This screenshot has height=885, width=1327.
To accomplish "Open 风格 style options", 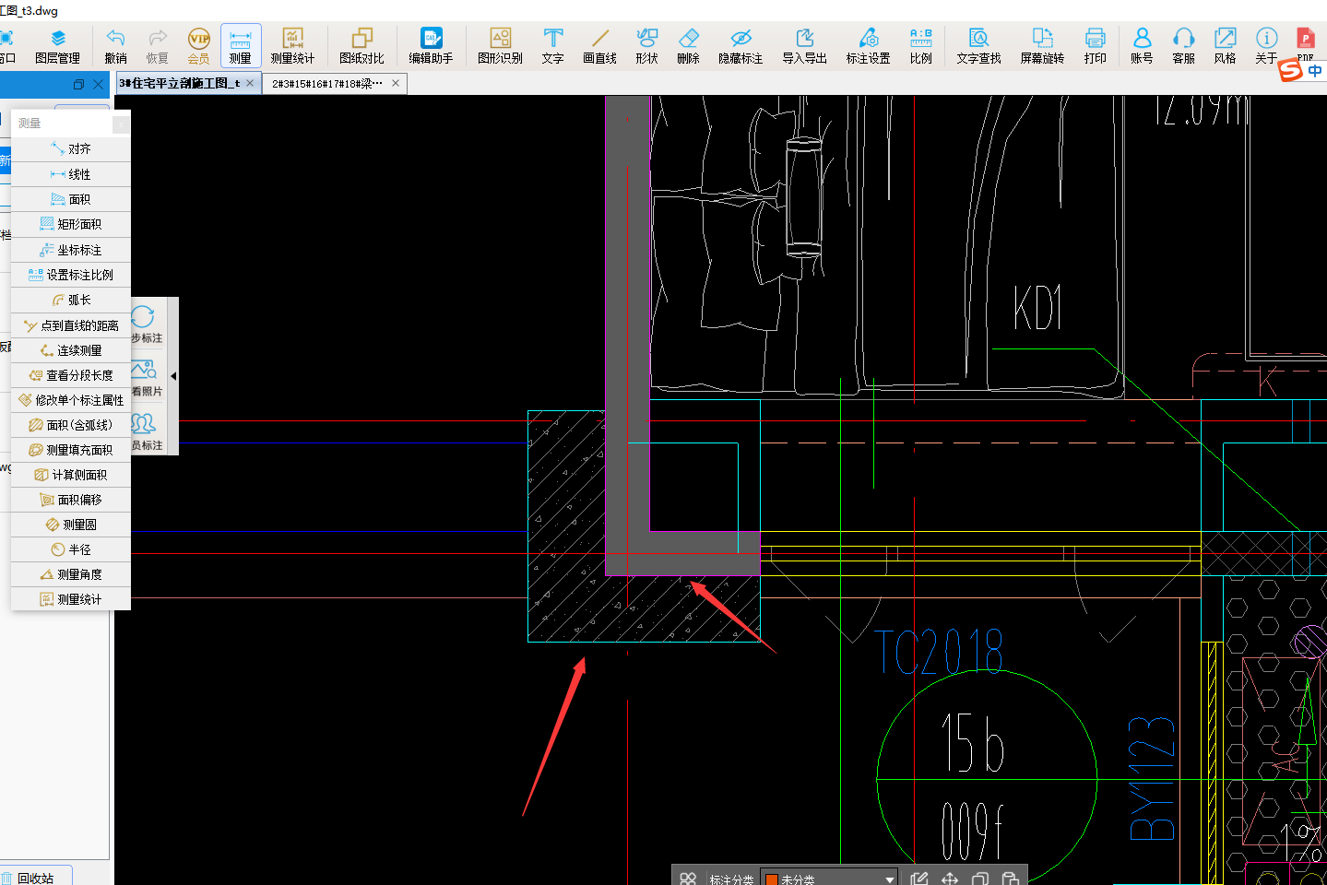I will pyautogui.click(x=1225, y=46).
